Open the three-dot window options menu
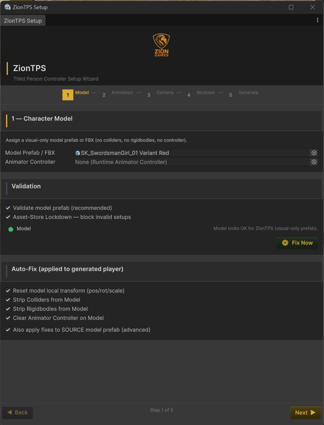 click(318, 20)
